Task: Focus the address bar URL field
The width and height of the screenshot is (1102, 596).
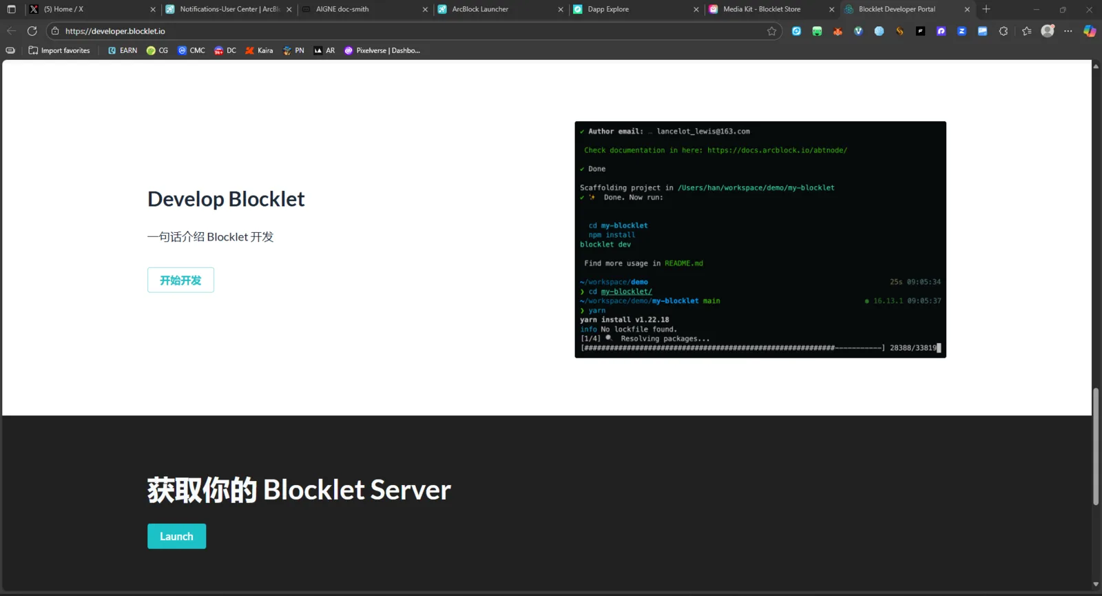Action: (413, 31)
